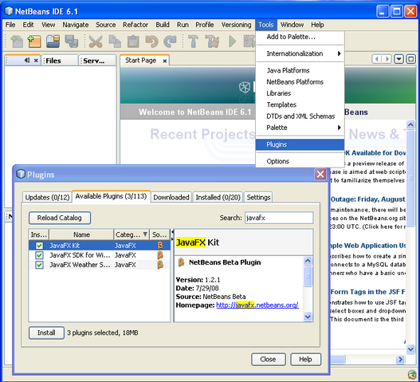Click the Redo arrow icon
This screenshot has height=382, width=420.
tap(170, 41)
